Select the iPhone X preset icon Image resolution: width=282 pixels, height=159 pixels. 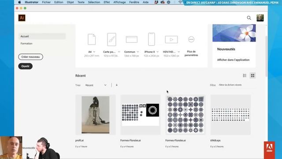[152, 39]
